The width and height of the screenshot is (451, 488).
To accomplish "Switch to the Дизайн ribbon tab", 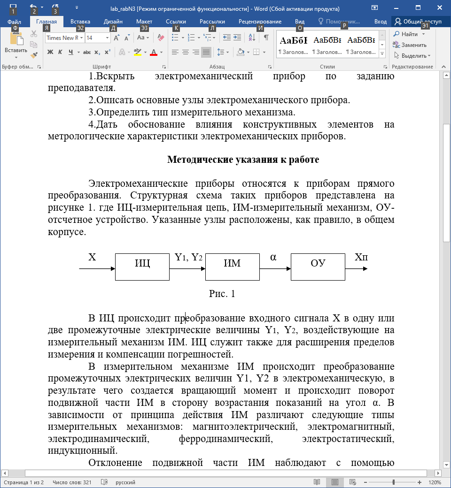I will (x=113, y=22).
